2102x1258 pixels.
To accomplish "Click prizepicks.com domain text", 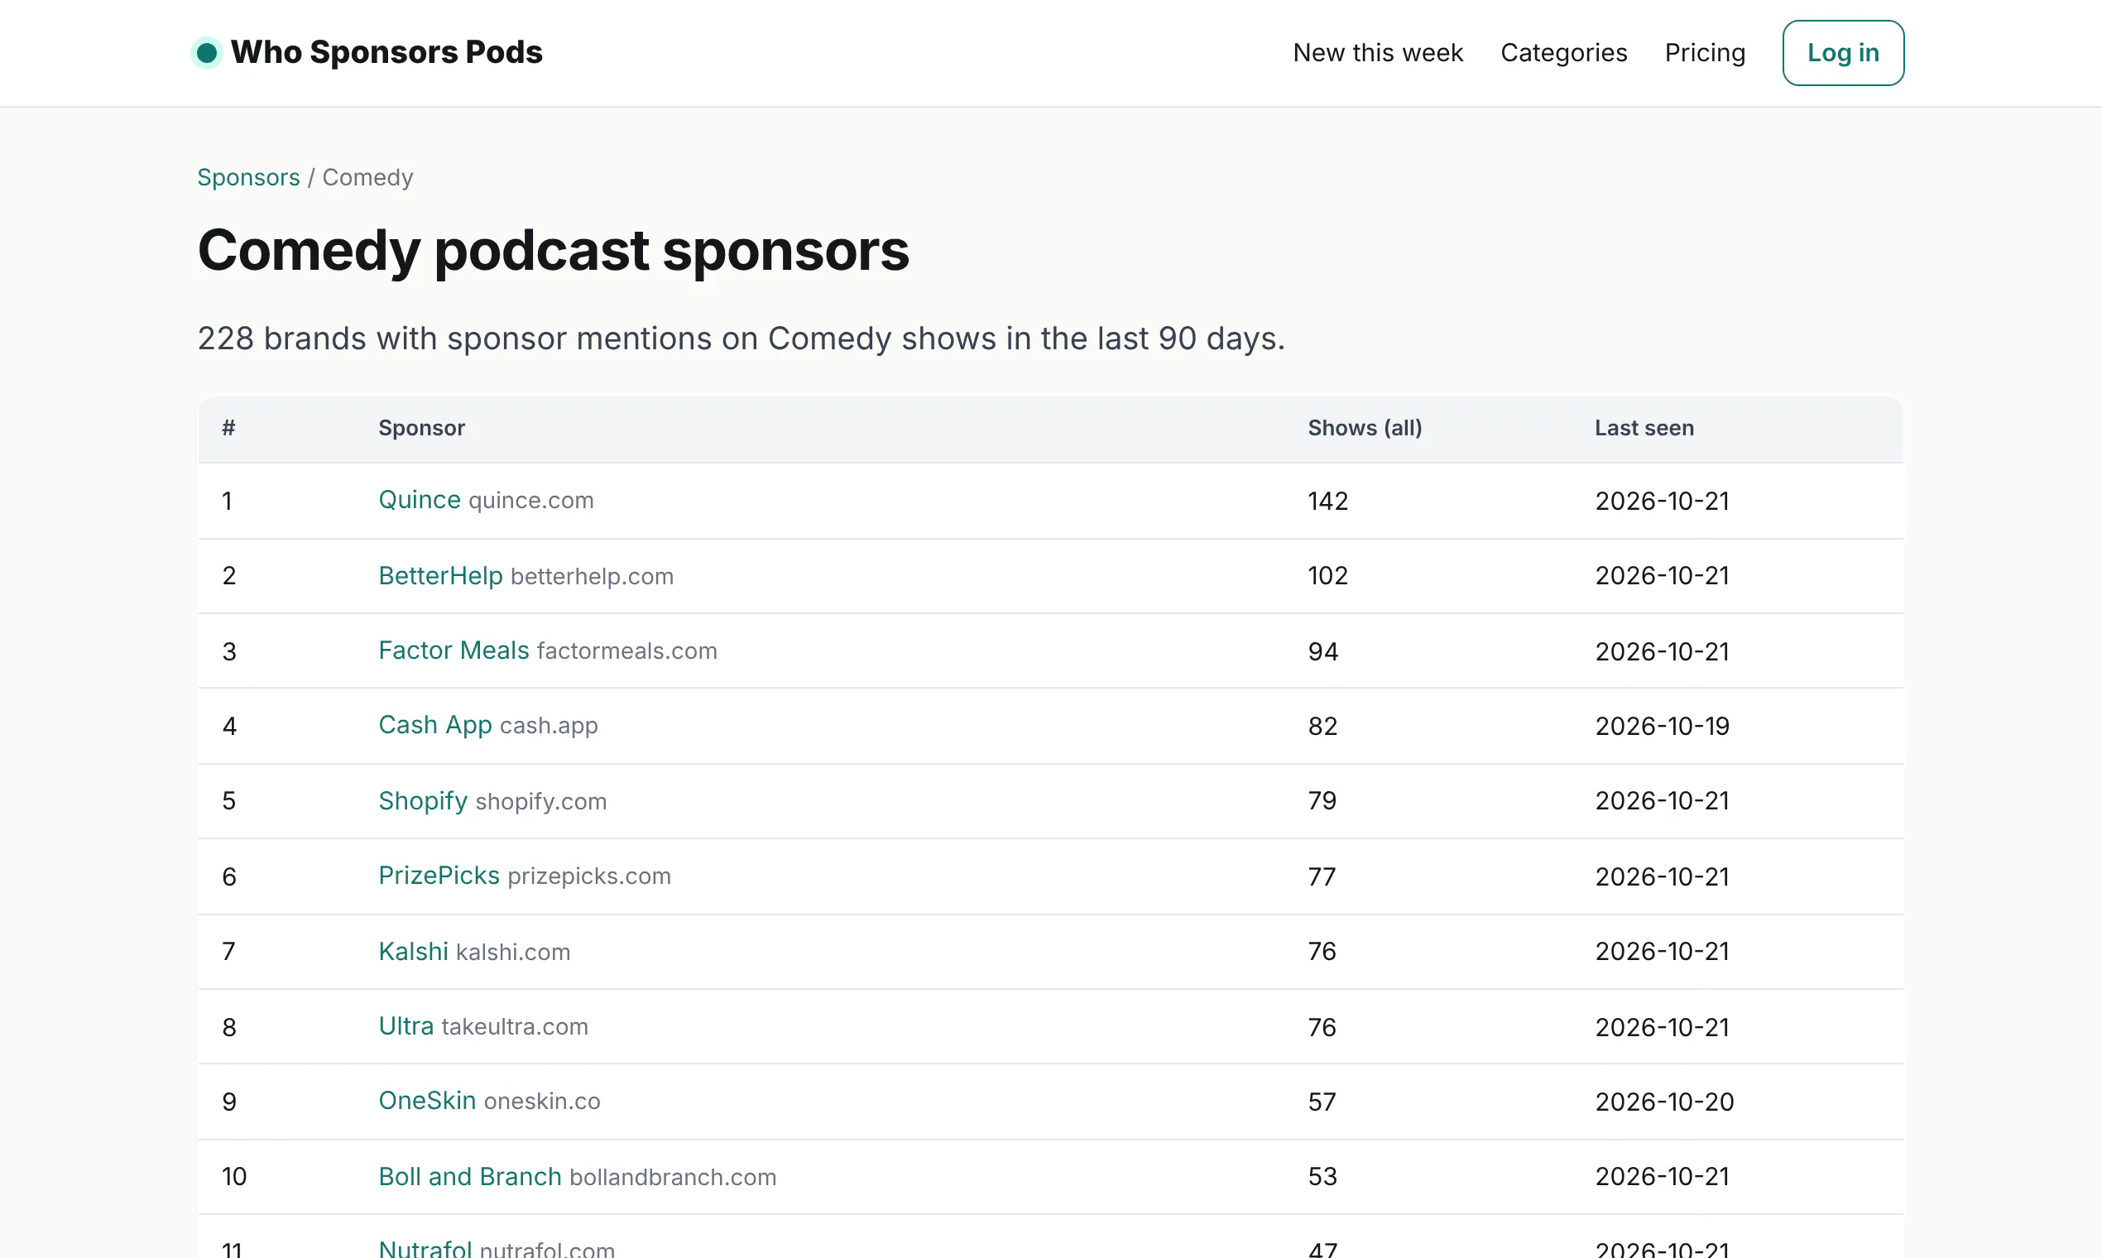I will [x=589, y=876].
